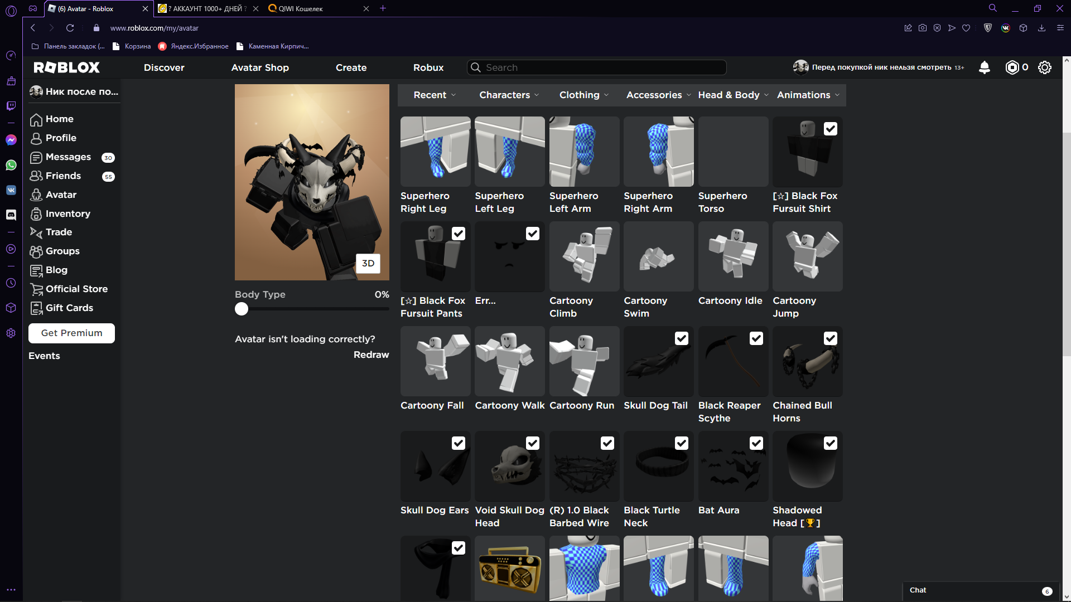The width and height of the screenshot is (1071, 602).
Task: Select the Cartoony Idle animation thumbnail
Action: click(733, 256)
